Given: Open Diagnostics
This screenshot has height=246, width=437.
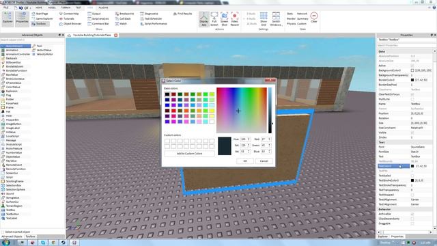Looking at the screenshot, I should click(x=149, y=14).
